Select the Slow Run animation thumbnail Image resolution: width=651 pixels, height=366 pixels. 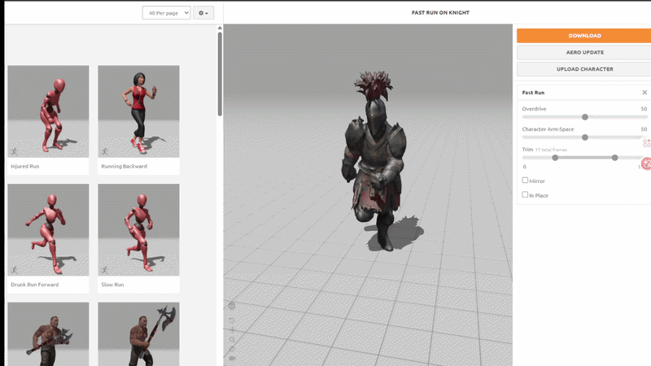(x=138, y=229)
